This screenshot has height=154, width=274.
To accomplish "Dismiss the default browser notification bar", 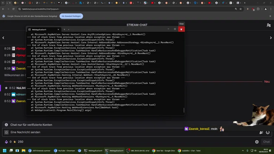I will (x=270, y=16).
